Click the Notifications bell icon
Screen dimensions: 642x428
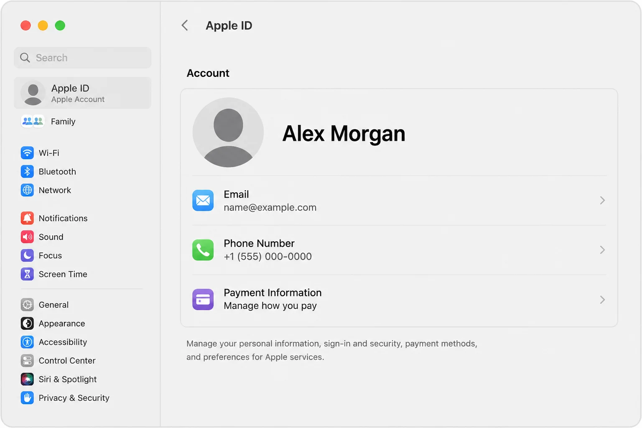27,218
